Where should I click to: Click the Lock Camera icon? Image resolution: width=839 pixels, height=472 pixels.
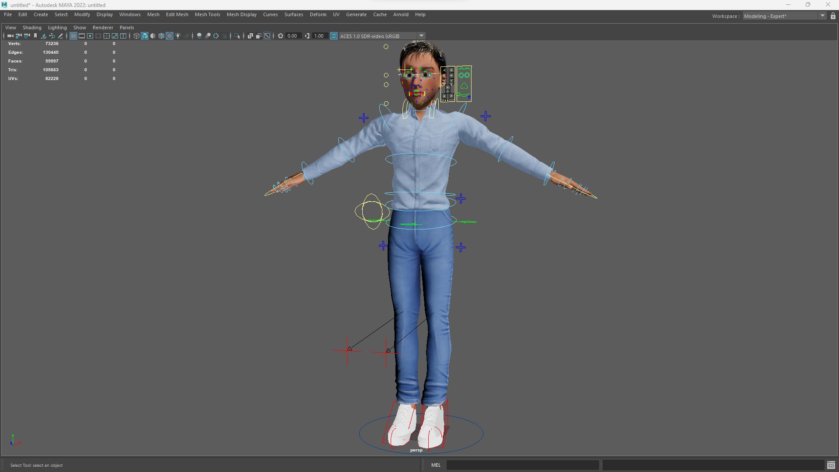point(18,36)
